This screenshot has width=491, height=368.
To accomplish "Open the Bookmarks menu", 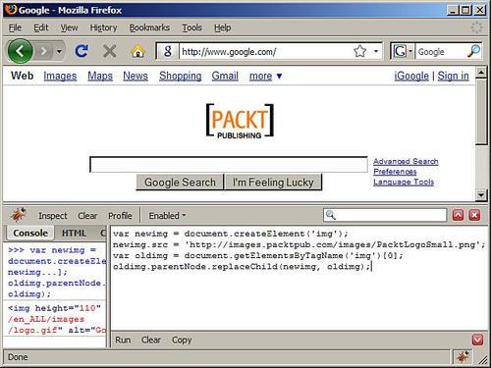I will point(149,27).
